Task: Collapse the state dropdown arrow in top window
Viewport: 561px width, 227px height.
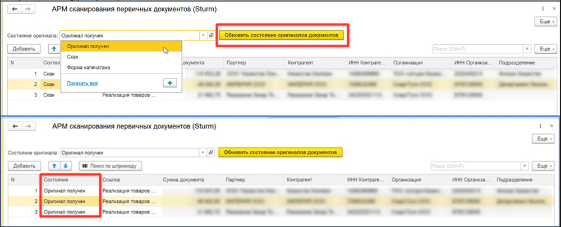Action: click(x=203, y=35)
